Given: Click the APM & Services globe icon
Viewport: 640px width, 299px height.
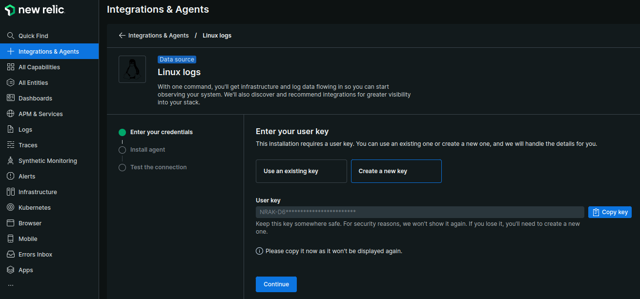Looking at the screenshot, I should point(11,114).
